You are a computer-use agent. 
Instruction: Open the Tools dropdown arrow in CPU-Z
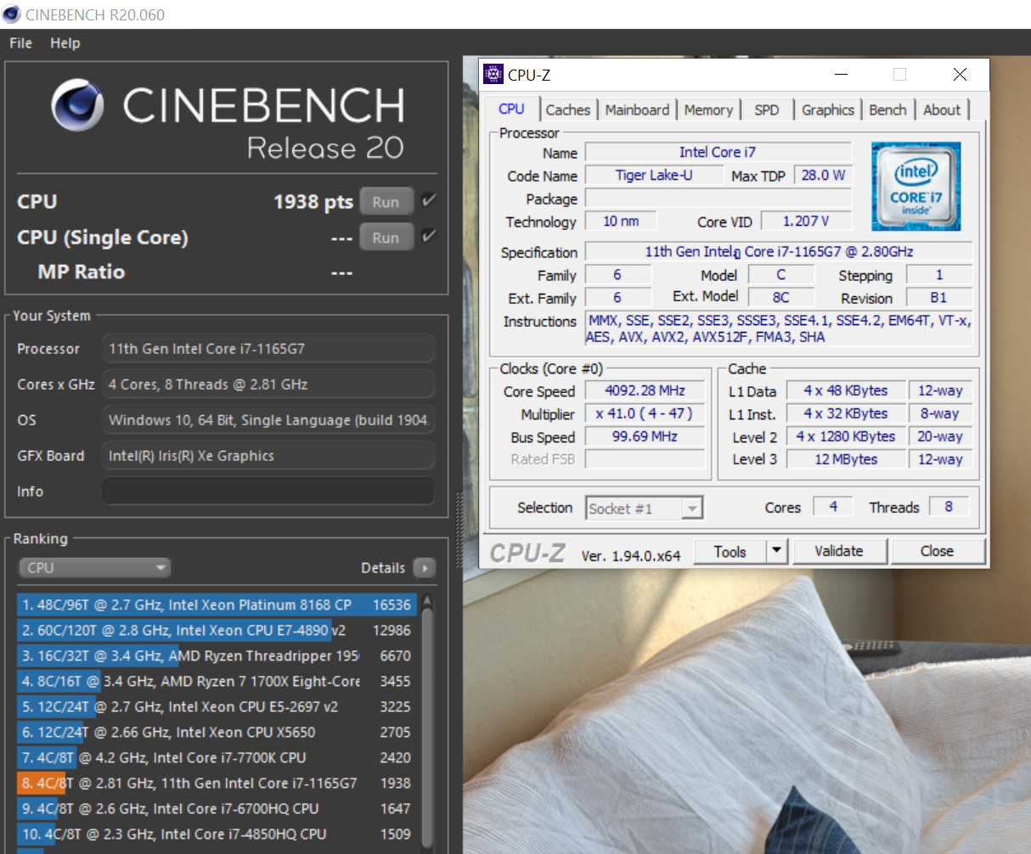(776, 551)
